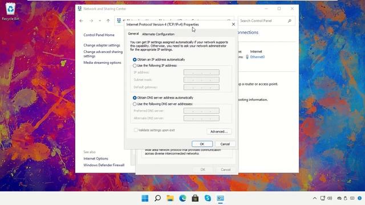
Task: Switch to Alternate Configuration tab
Action: [x=158, y=34]
